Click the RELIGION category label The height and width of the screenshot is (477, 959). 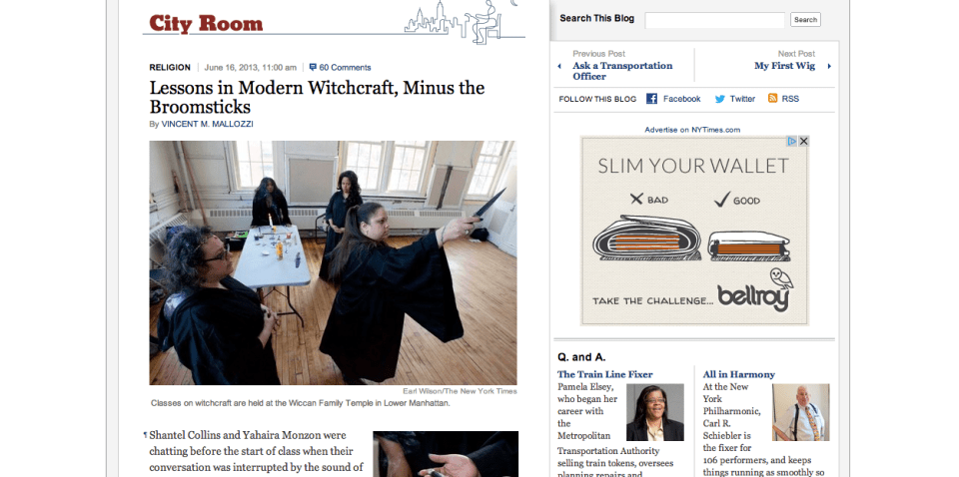click(x=170, y=68)
